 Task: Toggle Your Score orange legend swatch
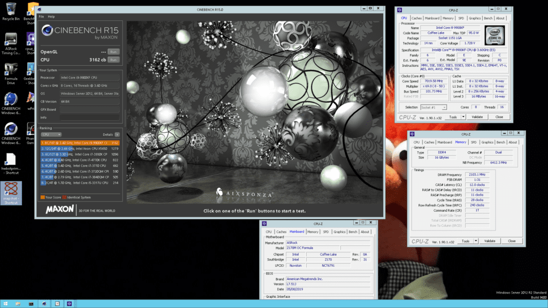pyautogui.click(x=43, y=197)
